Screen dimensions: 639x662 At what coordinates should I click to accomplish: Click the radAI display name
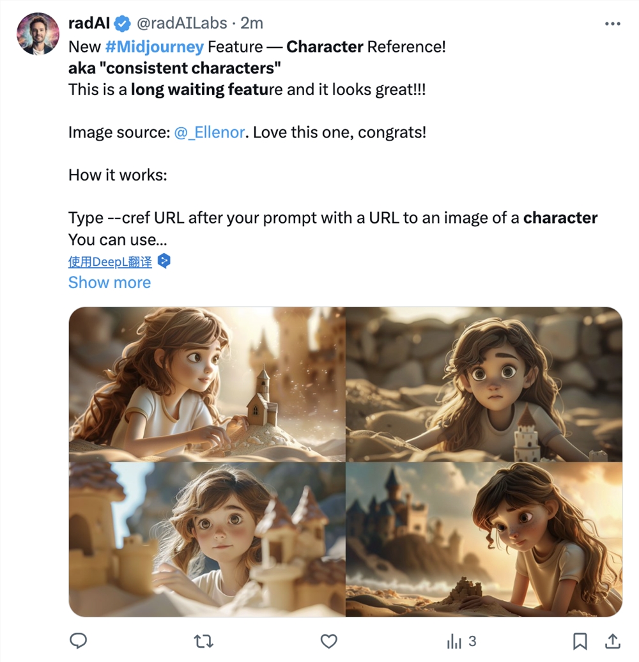point(89,24)
